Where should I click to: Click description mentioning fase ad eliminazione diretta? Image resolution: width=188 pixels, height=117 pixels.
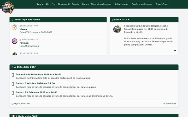click(64, 96)
